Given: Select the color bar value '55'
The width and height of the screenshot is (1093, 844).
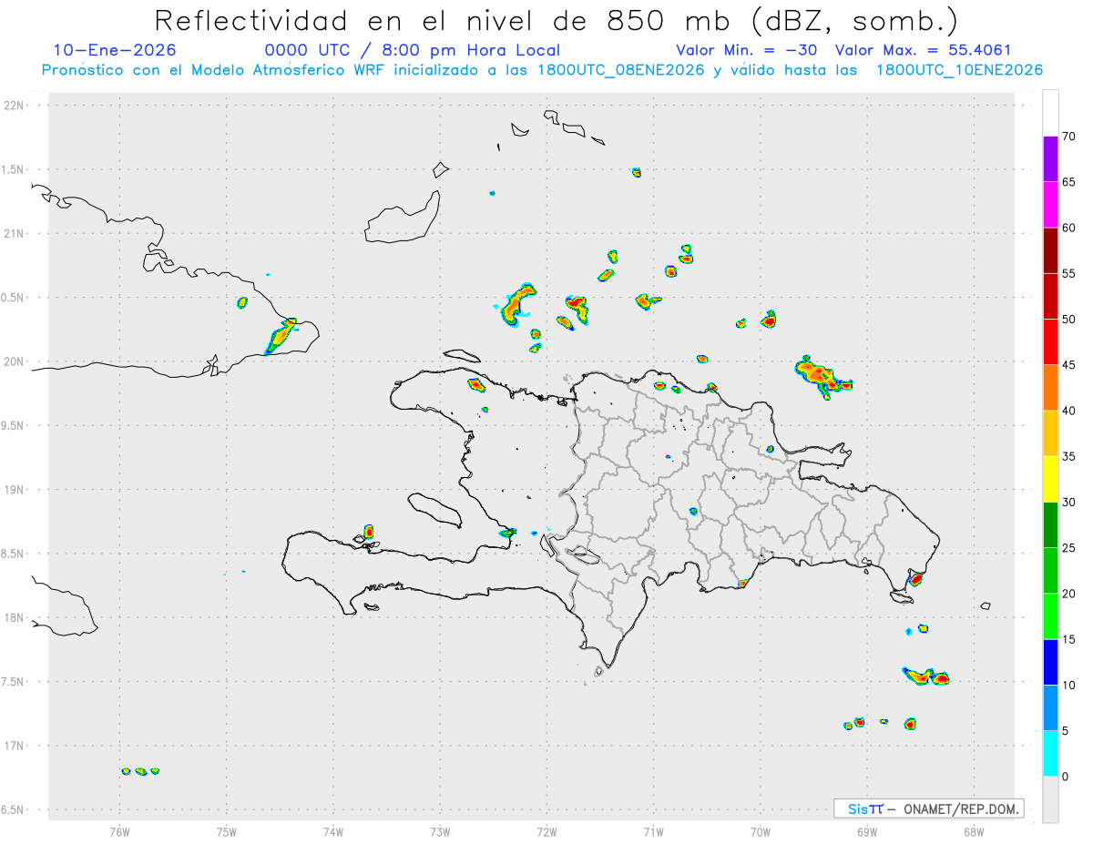Looking at the screenshot, I should (1069, 273).
